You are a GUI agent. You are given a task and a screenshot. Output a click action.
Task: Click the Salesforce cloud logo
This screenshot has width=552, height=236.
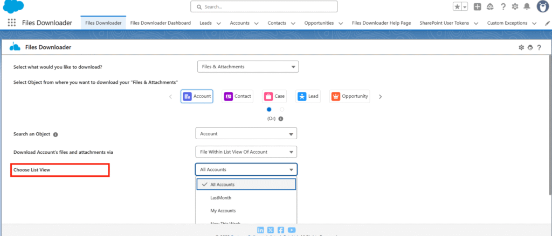pos(13,6)
